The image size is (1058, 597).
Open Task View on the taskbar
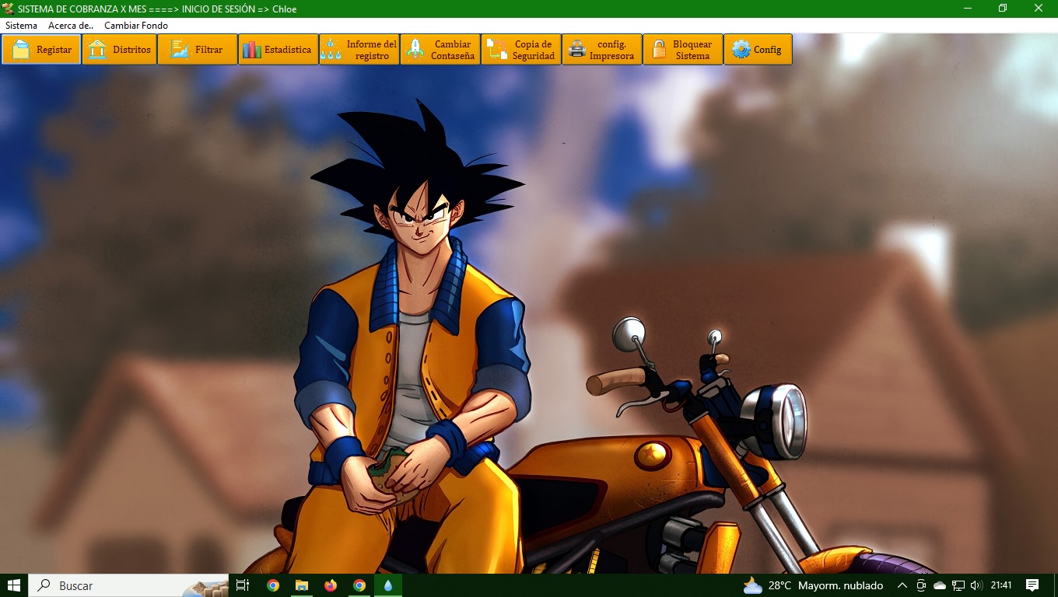(243, 585)
